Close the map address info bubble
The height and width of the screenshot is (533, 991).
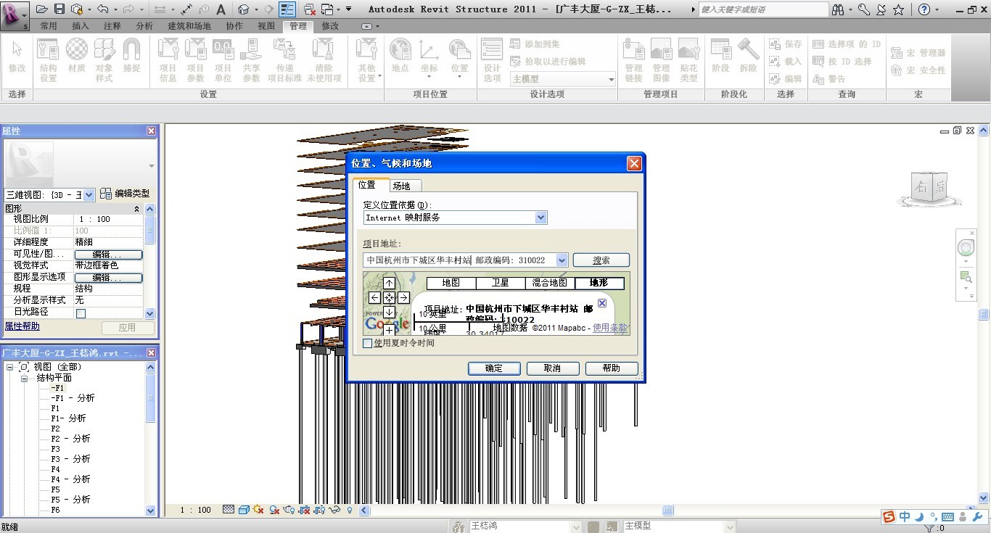click(x=602, y=303)
